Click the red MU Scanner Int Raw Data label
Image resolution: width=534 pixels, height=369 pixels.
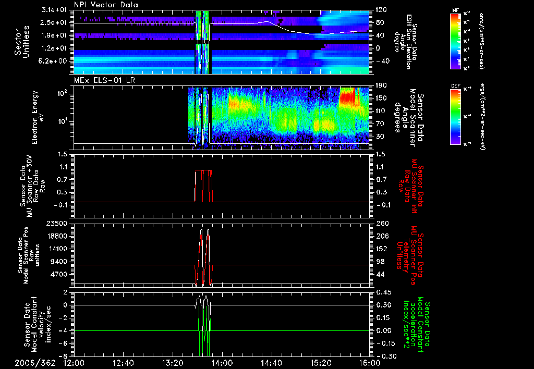click(411, 185)
